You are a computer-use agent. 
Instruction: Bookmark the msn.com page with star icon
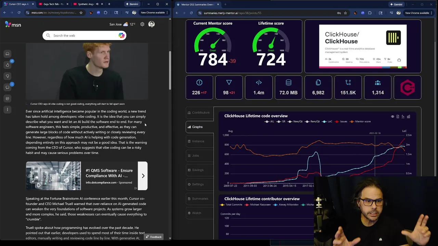point(81,13)
